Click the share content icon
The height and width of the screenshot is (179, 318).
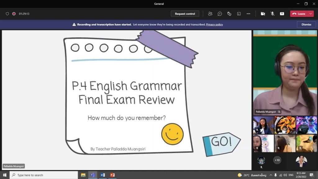point(282,14)
